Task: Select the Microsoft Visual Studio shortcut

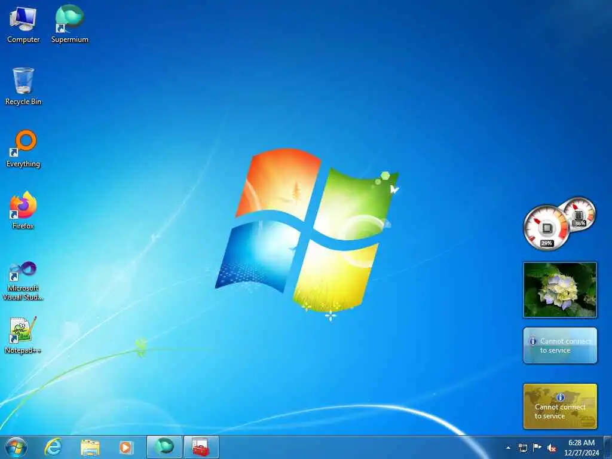Action: pos(23,281)
